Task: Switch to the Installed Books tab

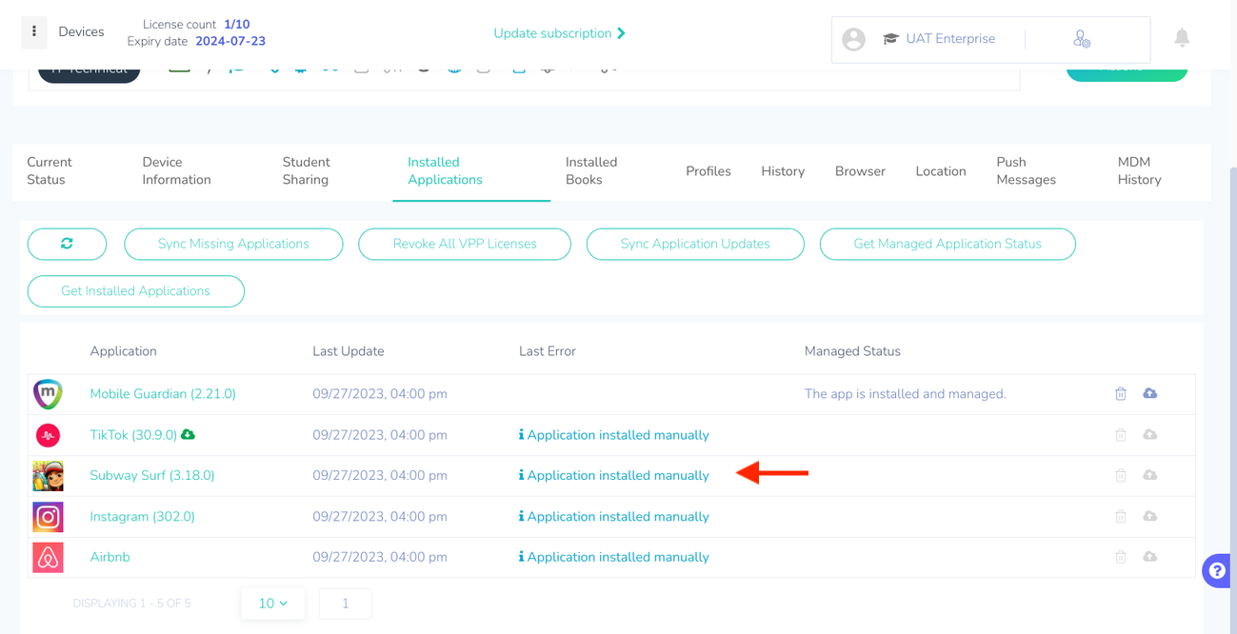Action: point(590,171)
